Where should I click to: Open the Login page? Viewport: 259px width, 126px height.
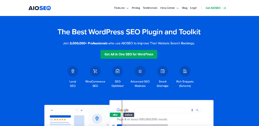click(x=193, y=8)
